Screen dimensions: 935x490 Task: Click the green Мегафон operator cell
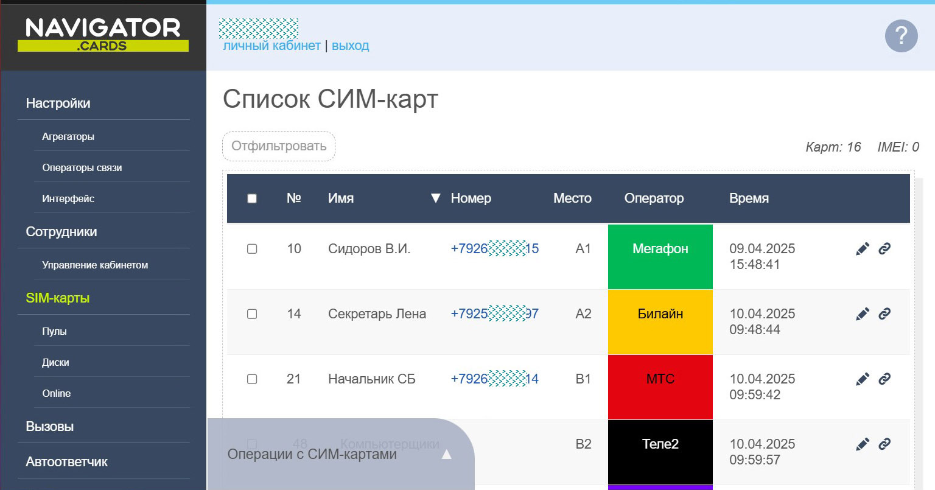(x=660, y=256)
